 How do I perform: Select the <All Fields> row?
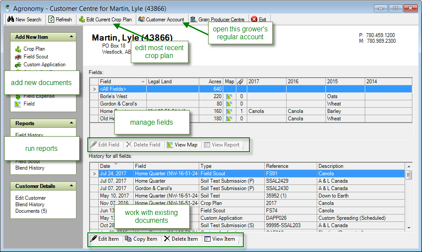(x=251, y=89)
